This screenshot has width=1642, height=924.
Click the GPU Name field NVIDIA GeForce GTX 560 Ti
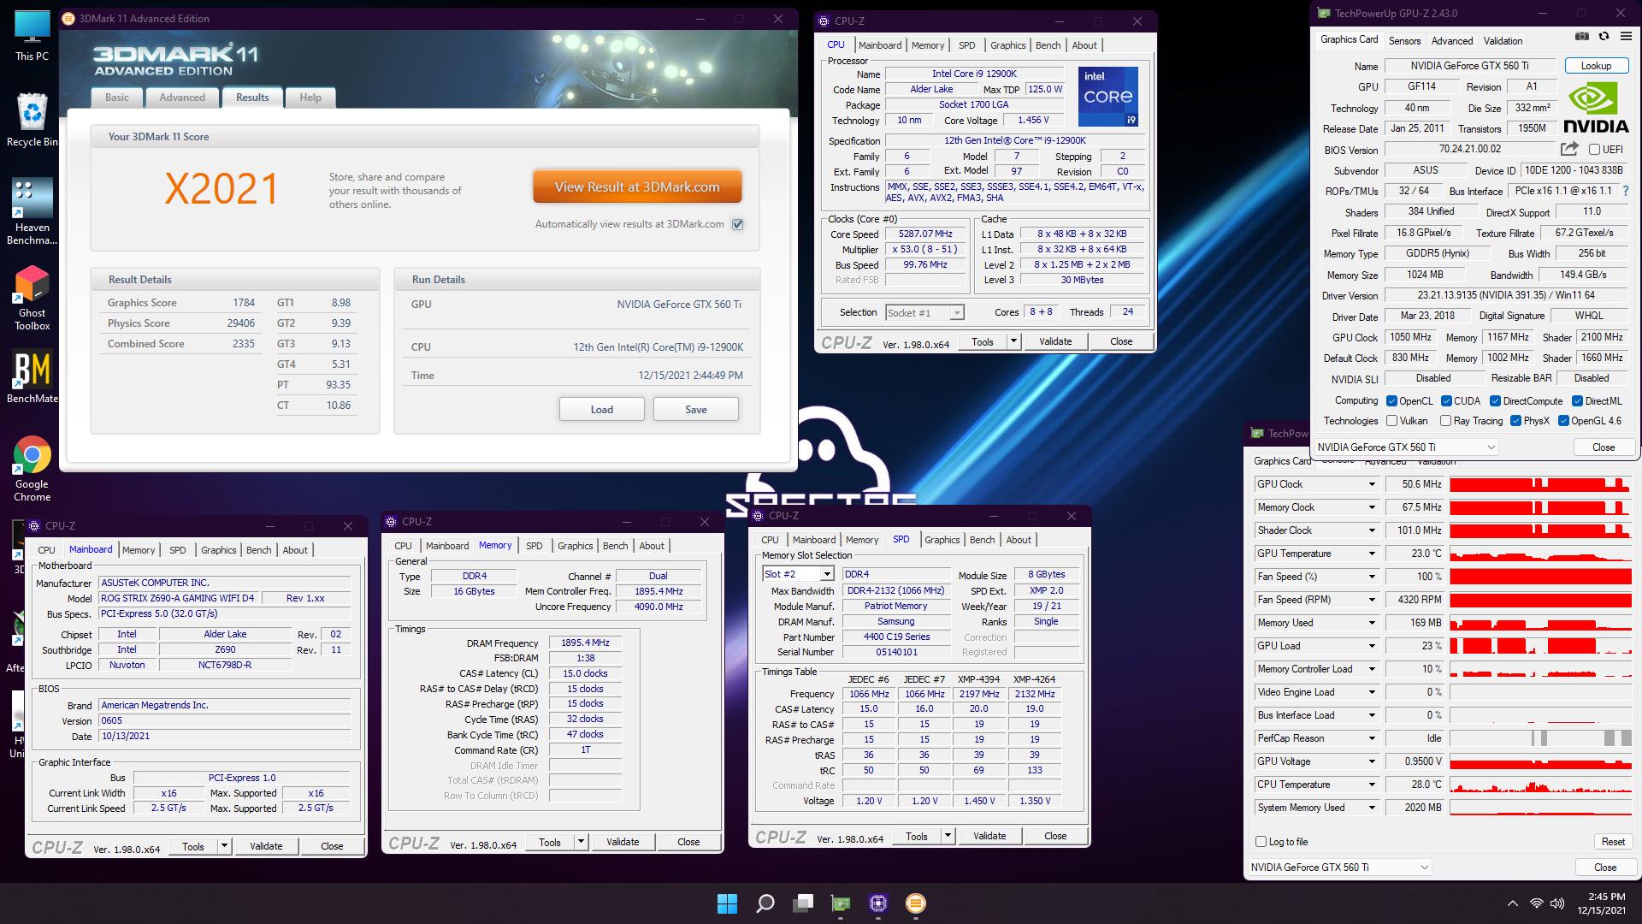[x=1469, y=66]
